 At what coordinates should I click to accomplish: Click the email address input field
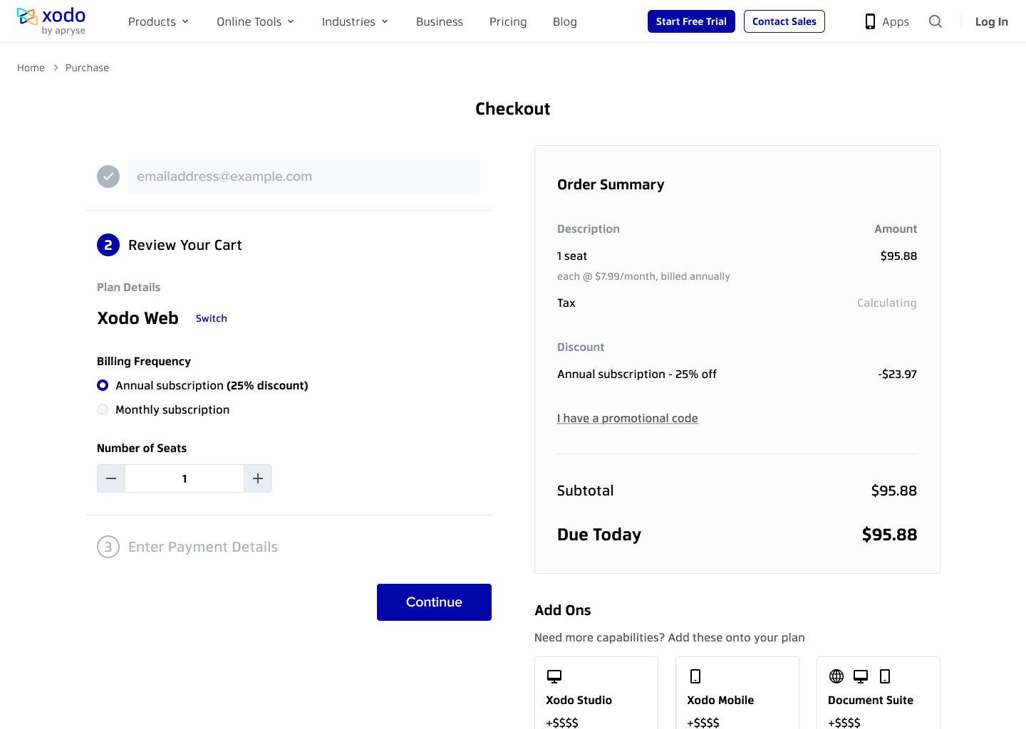tap(304, 177)
